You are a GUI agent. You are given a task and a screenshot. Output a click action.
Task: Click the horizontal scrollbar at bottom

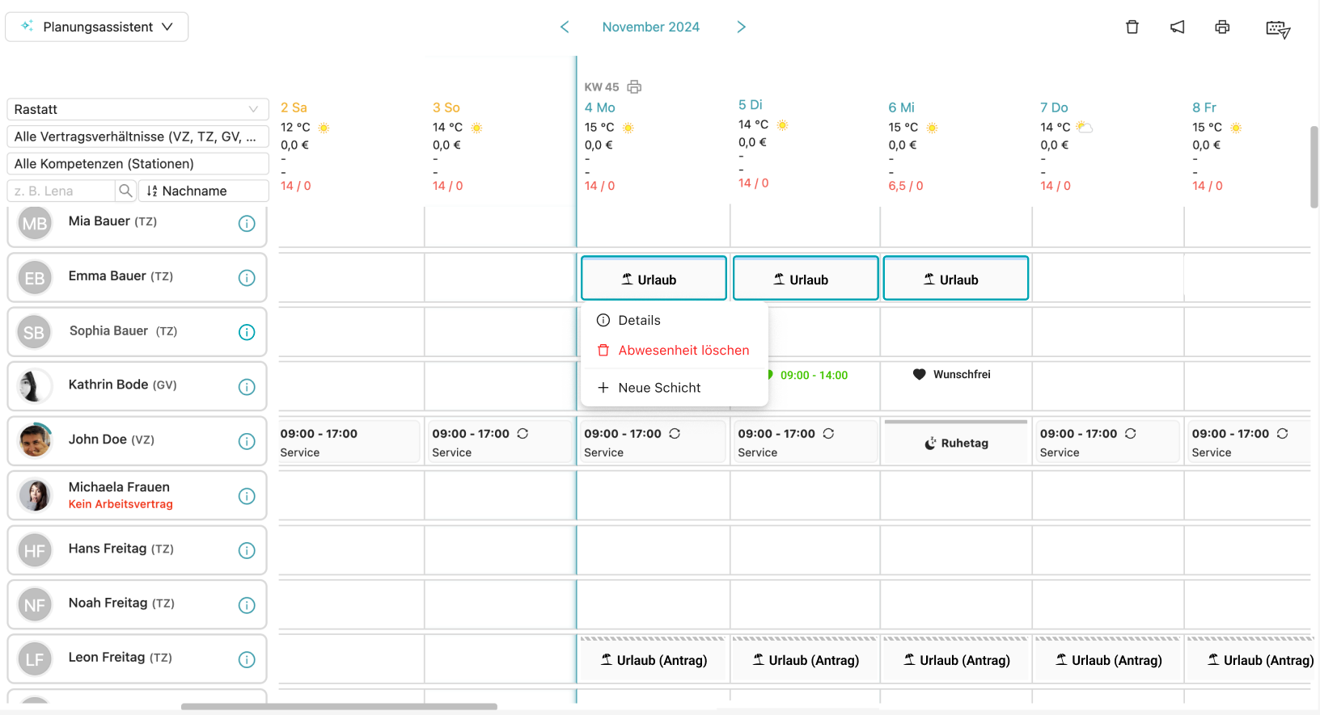[339, 707]
